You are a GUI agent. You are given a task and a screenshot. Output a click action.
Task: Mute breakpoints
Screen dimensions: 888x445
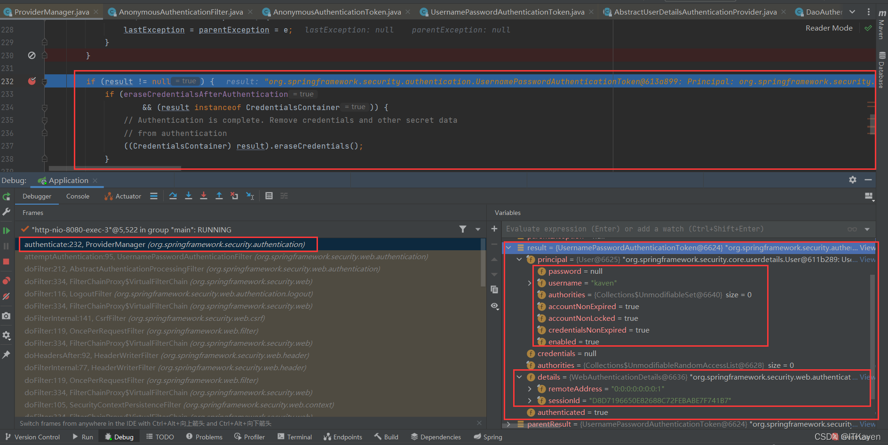[x=6, y=296]
